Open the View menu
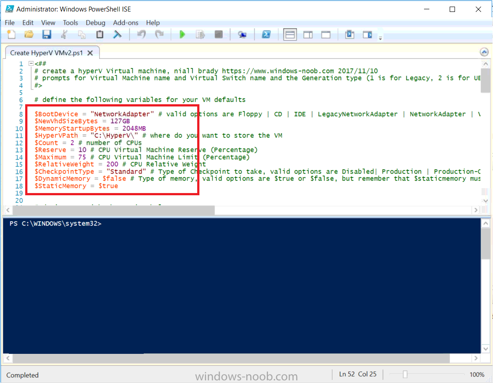The image size is (493, 383). [x=48, y=23]
